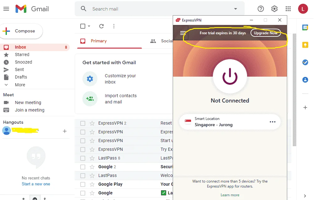The width and height of the screenshot is (323, 200).
Task: Open Gmail Support help icon
Action: 260,9
